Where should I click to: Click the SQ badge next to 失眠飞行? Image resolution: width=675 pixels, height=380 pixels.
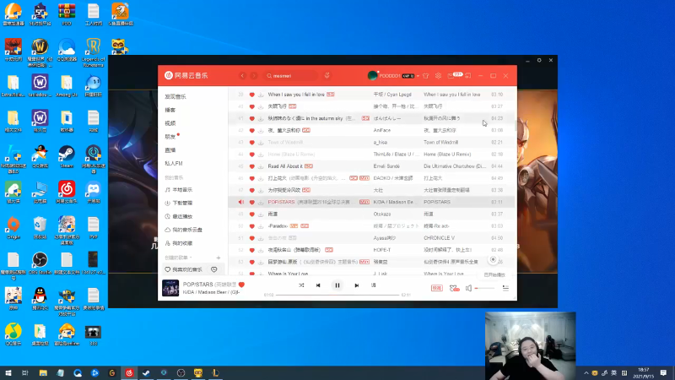[x=292, y=106]
